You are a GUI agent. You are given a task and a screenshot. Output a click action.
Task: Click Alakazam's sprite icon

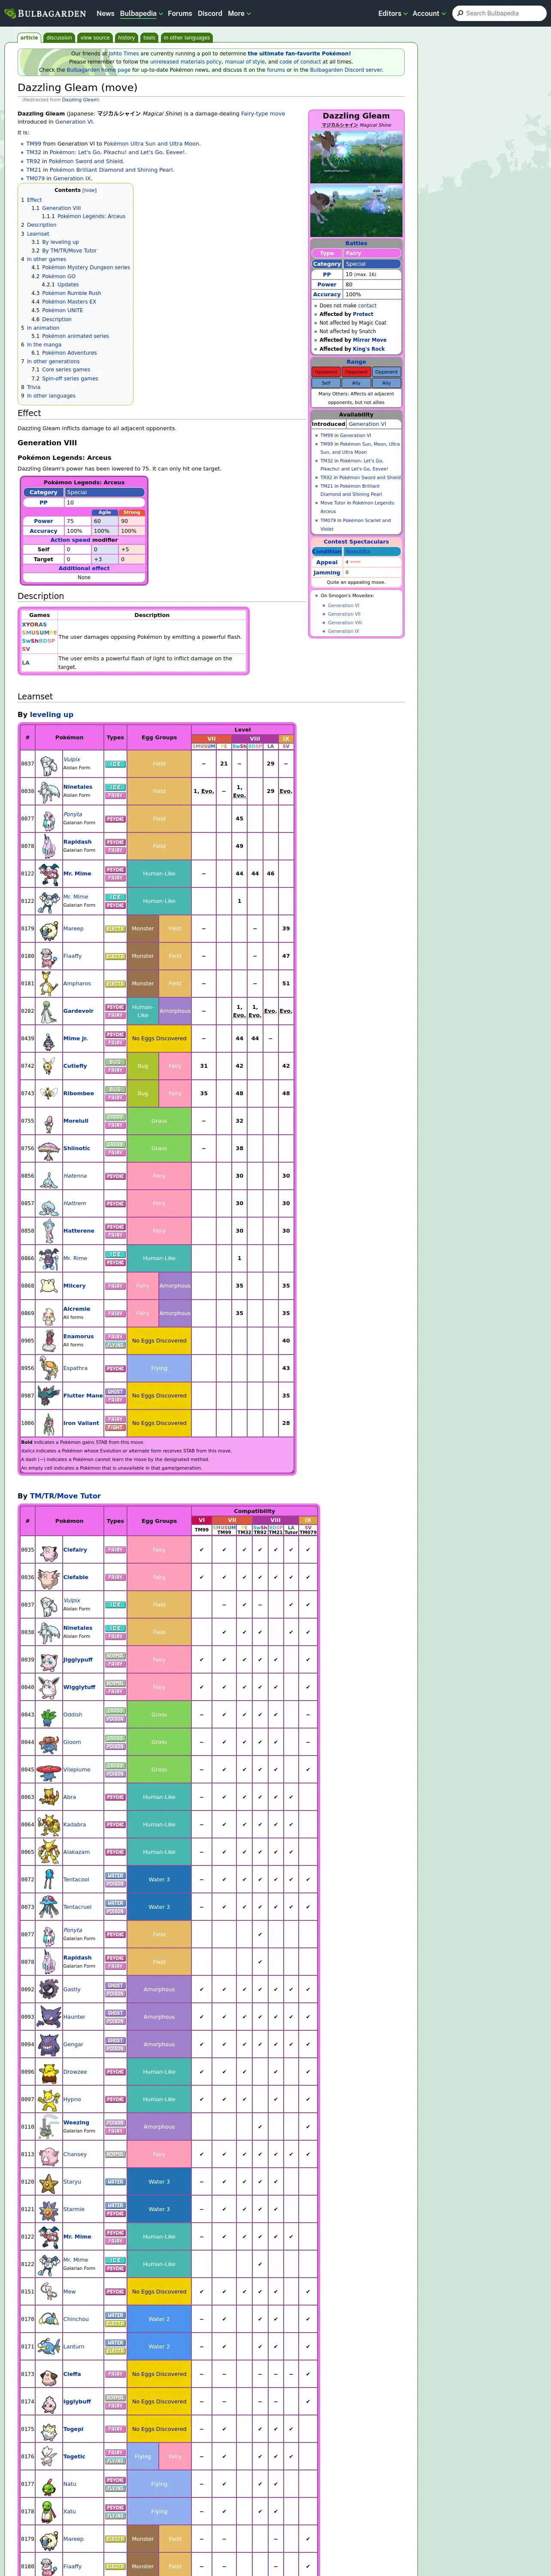[48, 1852]
